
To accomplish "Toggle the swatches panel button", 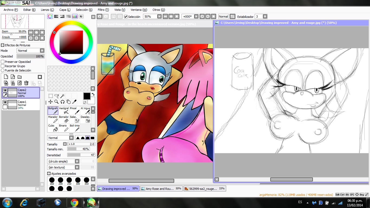I will [x=75, y=17].
